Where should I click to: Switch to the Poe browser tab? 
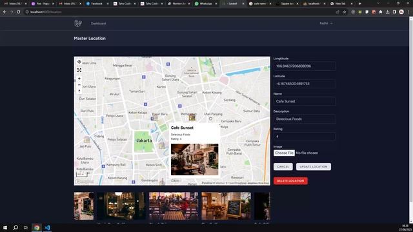point(43,4)
